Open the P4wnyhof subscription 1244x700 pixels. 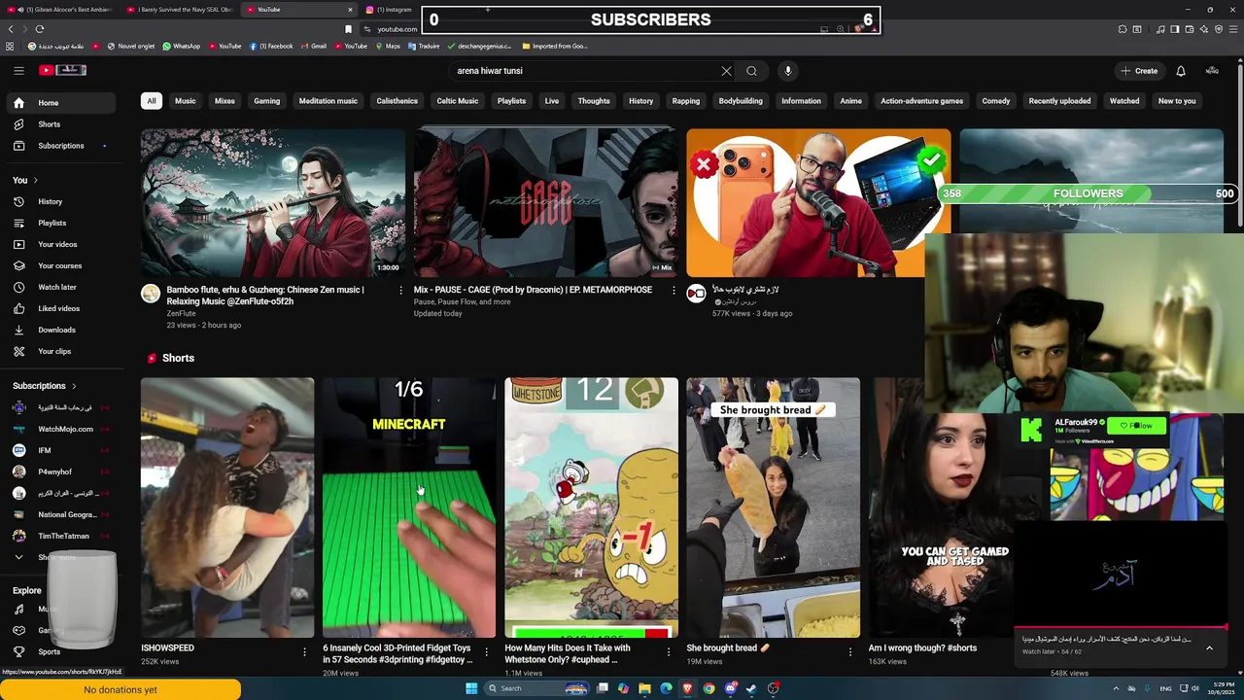pos(63,472)
